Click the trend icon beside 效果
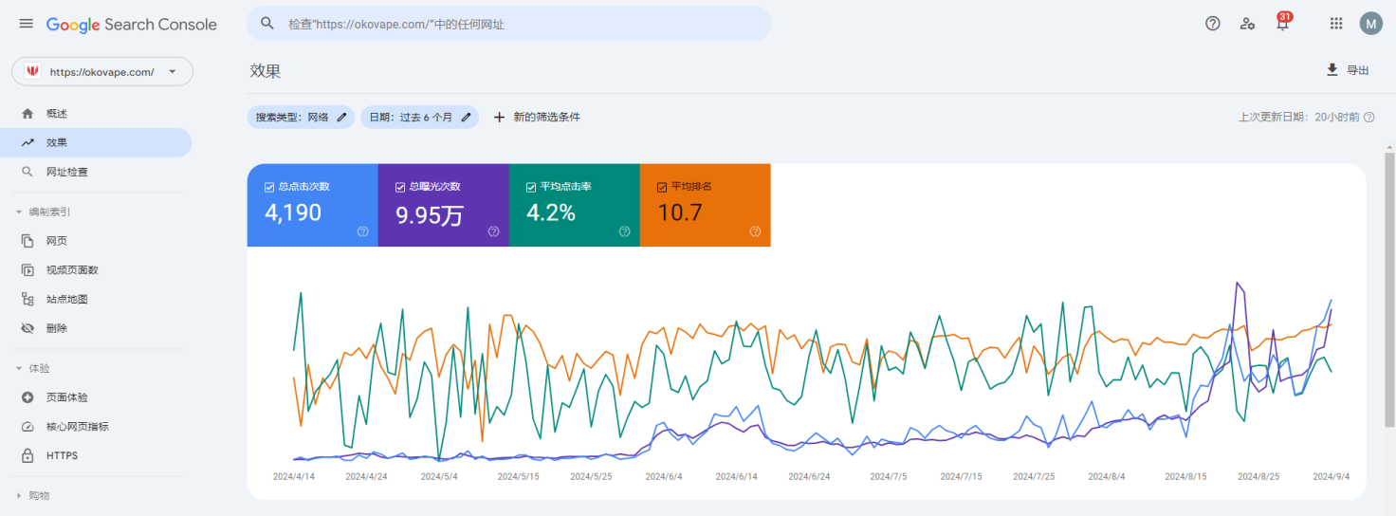Image resolution: width=1396 pixels, height=516 pixels. [28, 143]
